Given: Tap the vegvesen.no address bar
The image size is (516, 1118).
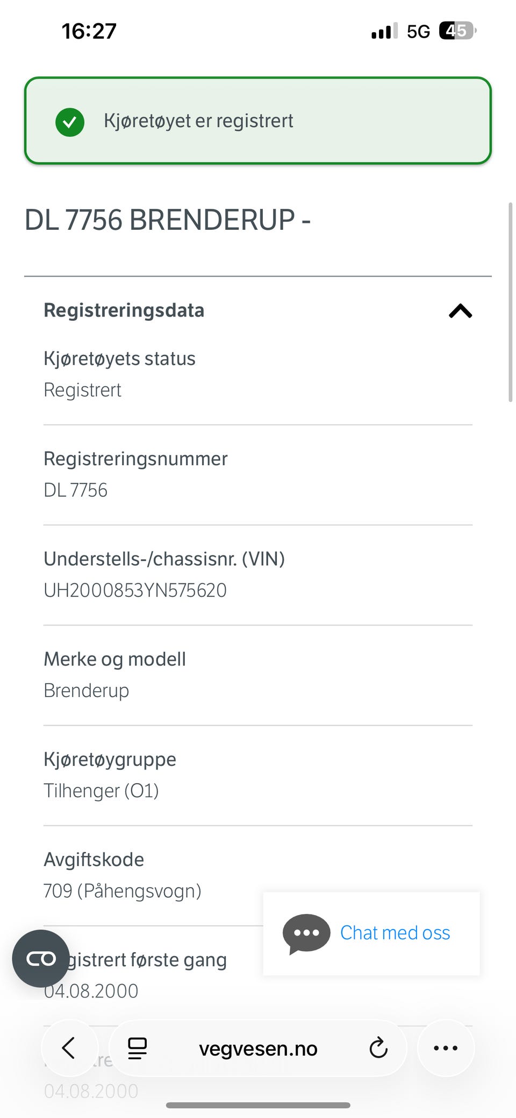Looking at the screenshot, I should tap(258, 1049).
